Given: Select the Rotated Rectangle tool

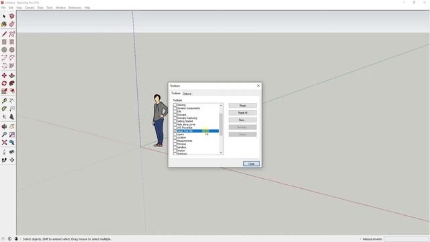Looking at the screenshot, I should 12,42.
